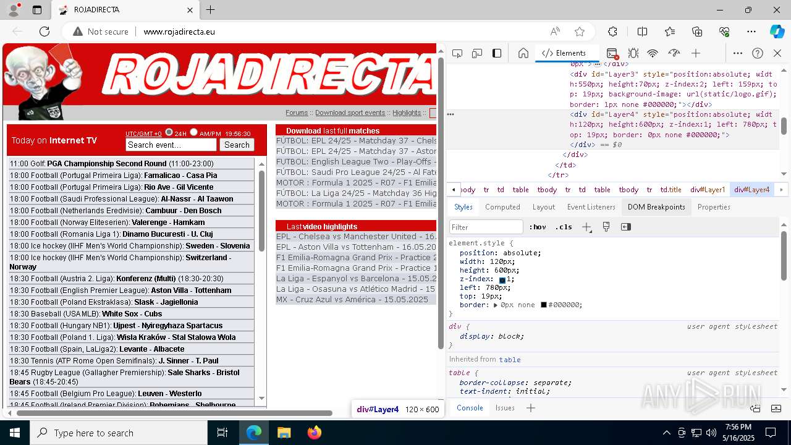Open the Extensions puzzle icon
Viewport: 791px width, 445px height.
click(x=612, y=32)
